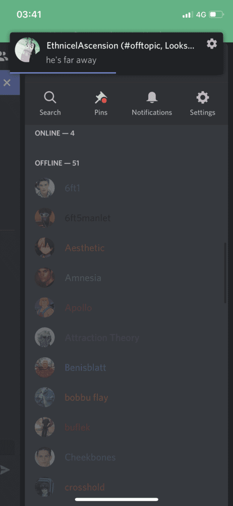Open Aesthetic's profile

tap(126, 248)
